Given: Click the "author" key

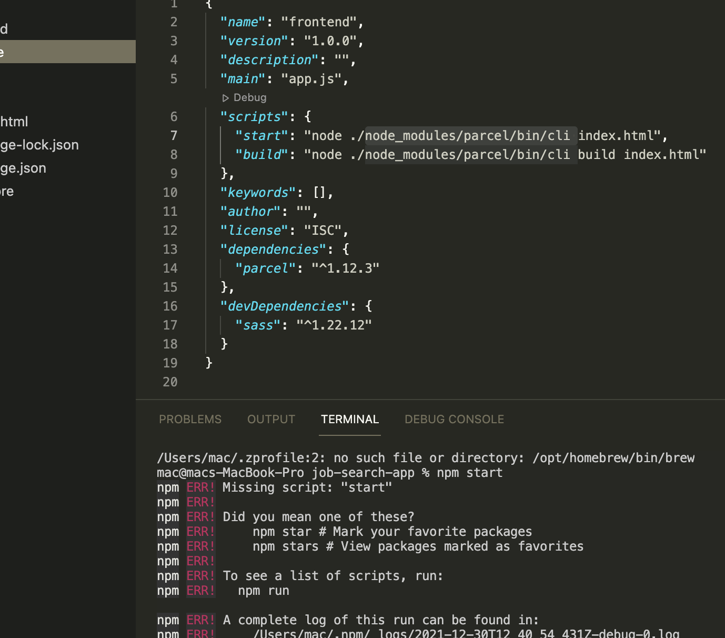Looking at the screenshot, I should click(x=251, y=212).
